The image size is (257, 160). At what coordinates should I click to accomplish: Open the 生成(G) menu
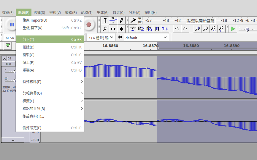pos(103,12)
